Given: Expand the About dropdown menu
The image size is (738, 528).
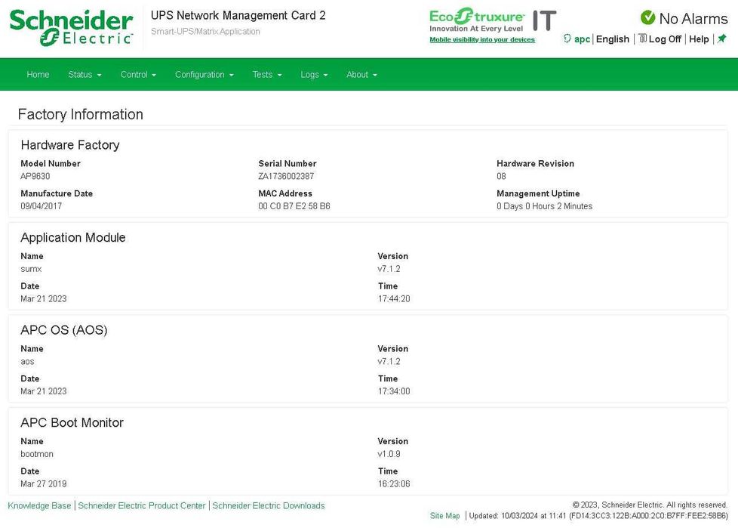Looking at the screenshot, I should click(361, 75).
